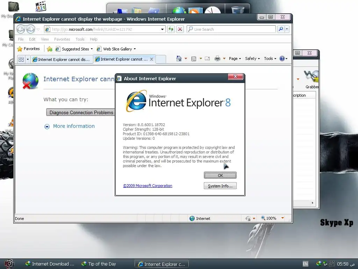Run the Live Search magnifier button
The height and width of the screenshot is (269, 358).
click(x=281, y=29)
